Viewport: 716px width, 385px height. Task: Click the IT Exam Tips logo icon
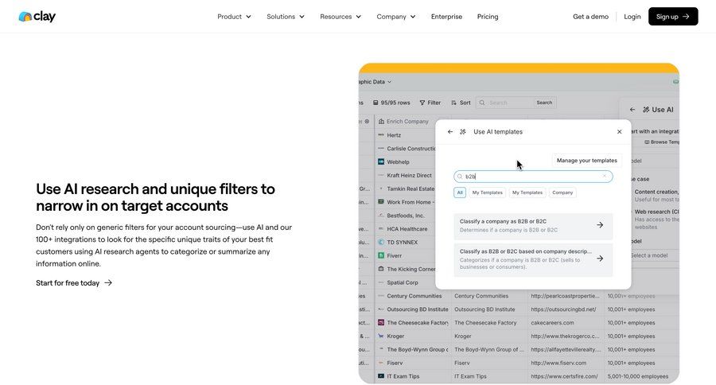(x=381, y=376)
